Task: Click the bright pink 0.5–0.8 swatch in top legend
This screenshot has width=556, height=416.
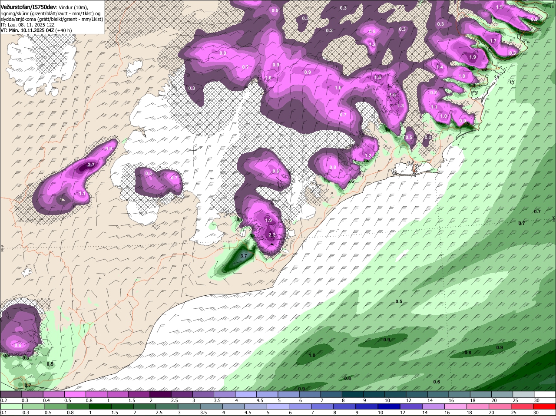Action: (x=76, y=394)
